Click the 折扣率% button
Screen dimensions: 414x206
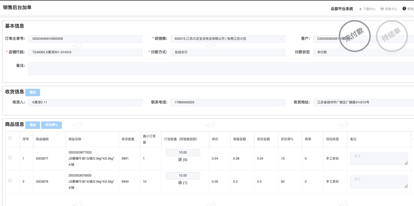tap(52, 125)
